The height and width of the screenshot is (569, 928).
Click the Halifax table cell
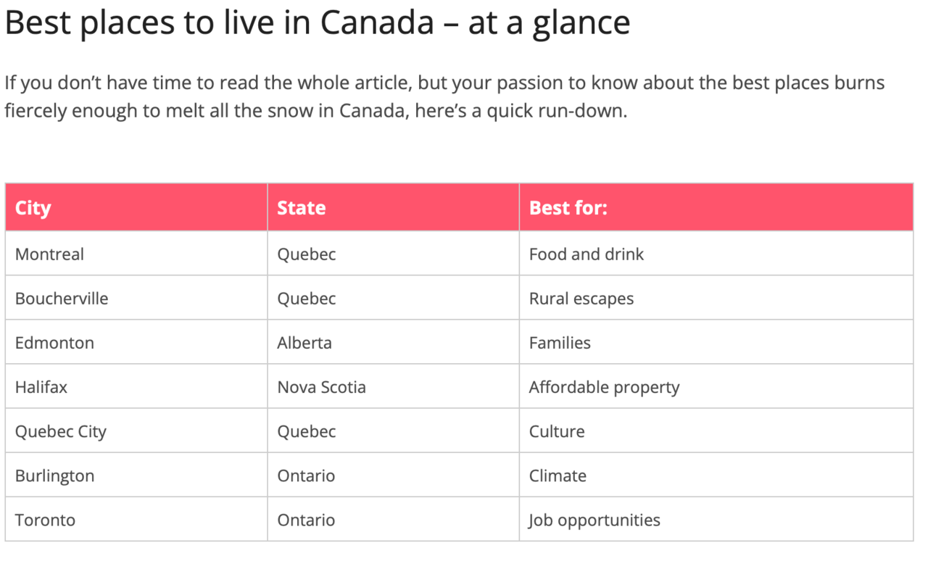[41, 387]
